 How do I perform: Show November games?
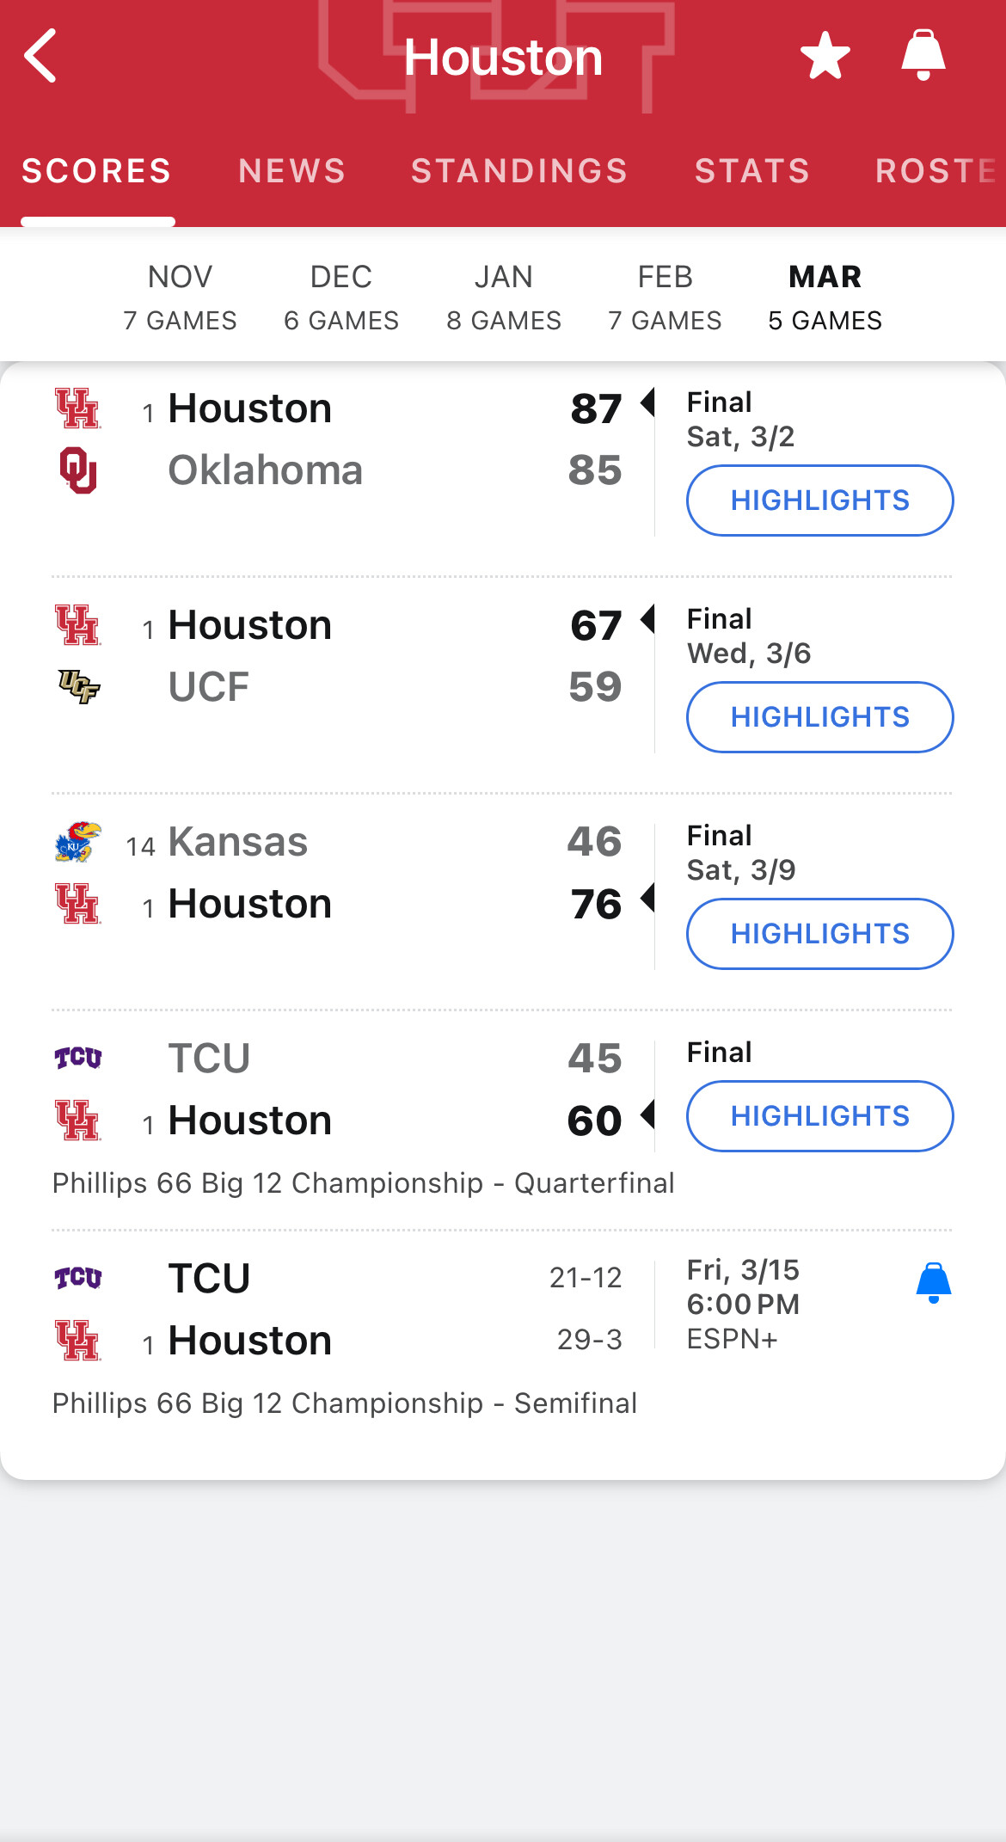(x=180, y=298)
